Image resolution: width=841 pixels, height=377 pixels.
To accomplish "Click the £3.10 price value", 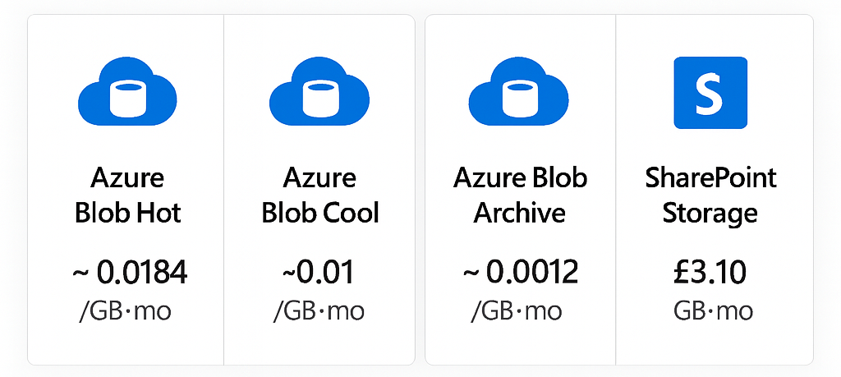I will tap(710, 273).
